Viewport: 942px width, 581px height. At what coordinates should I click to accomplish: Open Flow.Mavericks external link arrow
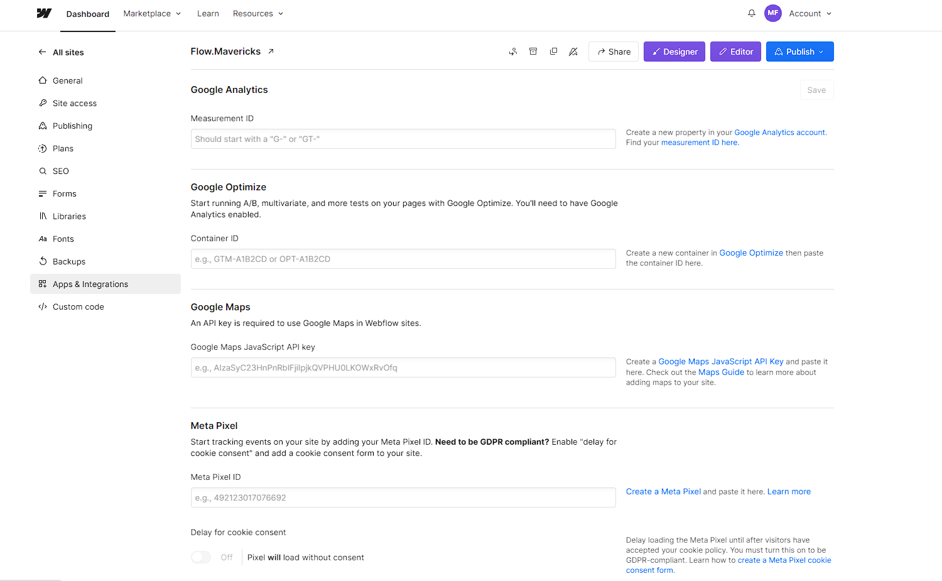271,52
